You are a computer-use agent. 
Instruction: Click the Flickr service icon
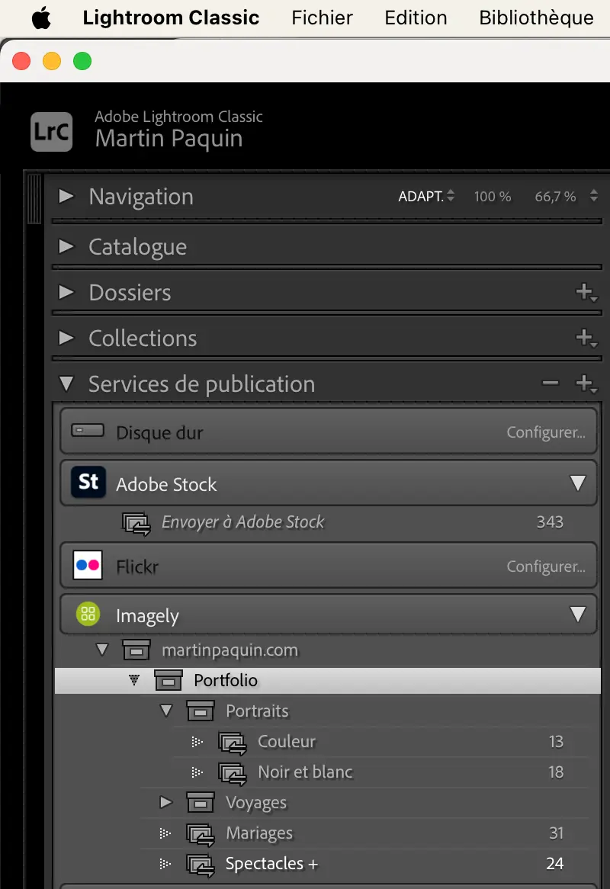tap(88, 566)
